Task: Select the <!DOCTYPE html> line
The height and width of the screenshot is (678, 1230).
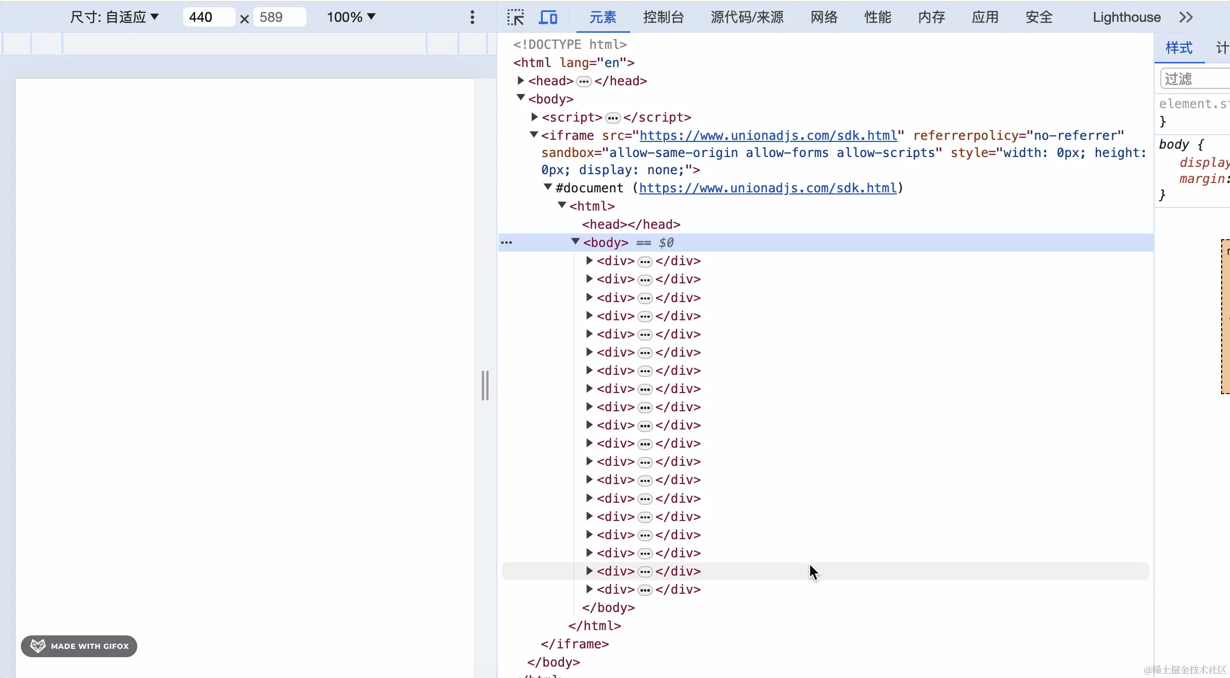Action: pos(570,45)
